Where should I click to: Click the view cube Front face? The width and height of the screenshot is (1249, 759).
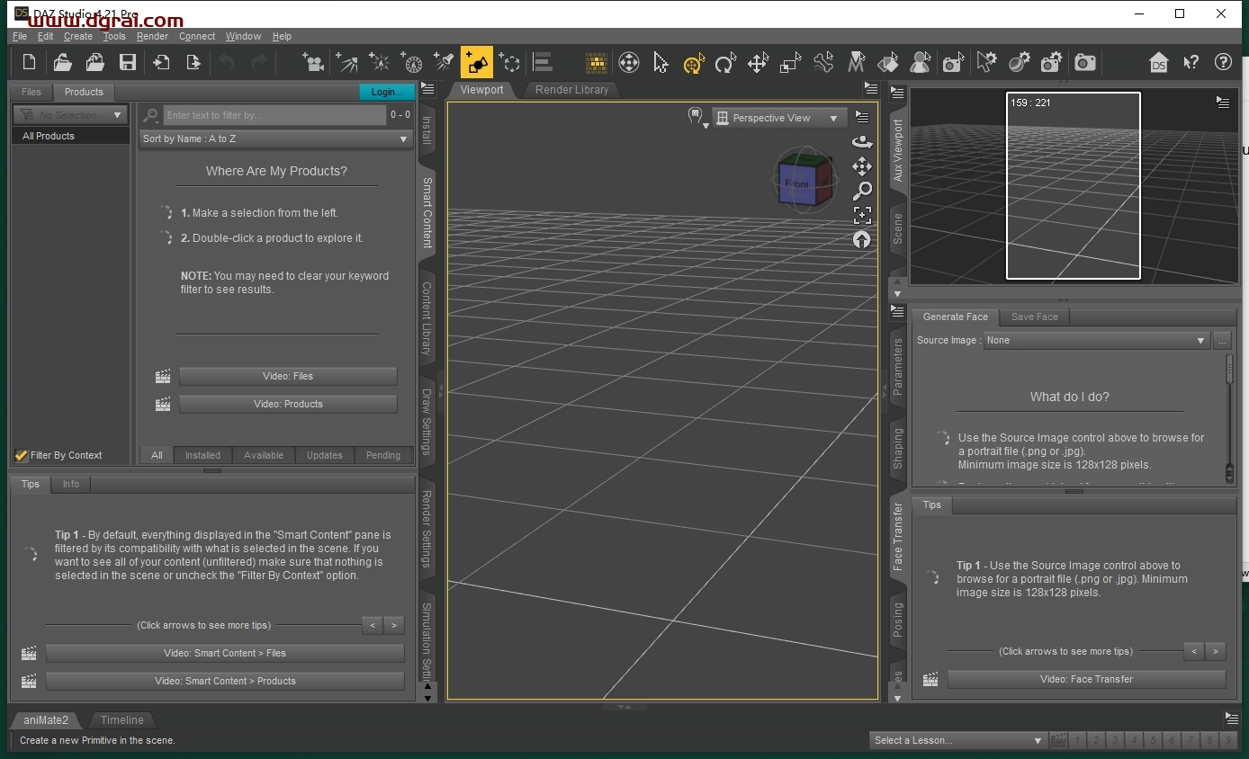pyautogui.click(x=796, y=183)
